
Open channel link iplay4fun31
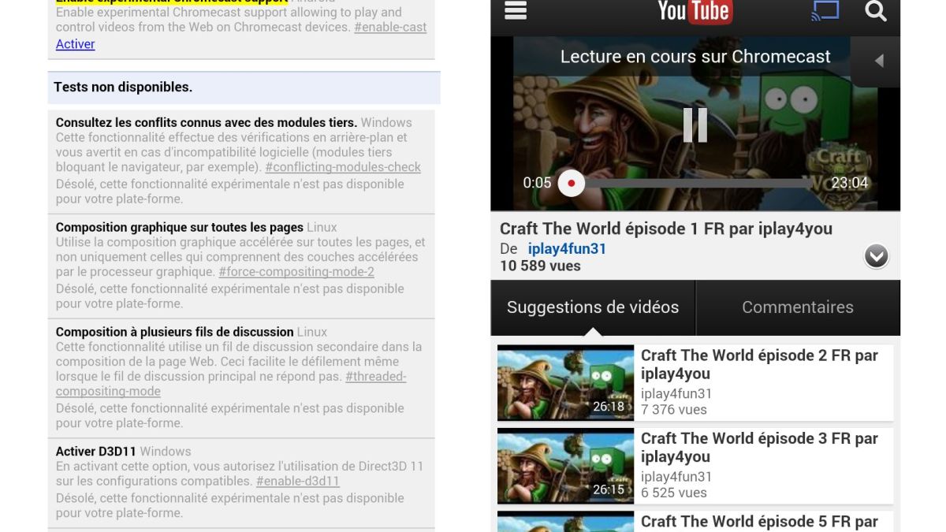[x=567, y=248]
